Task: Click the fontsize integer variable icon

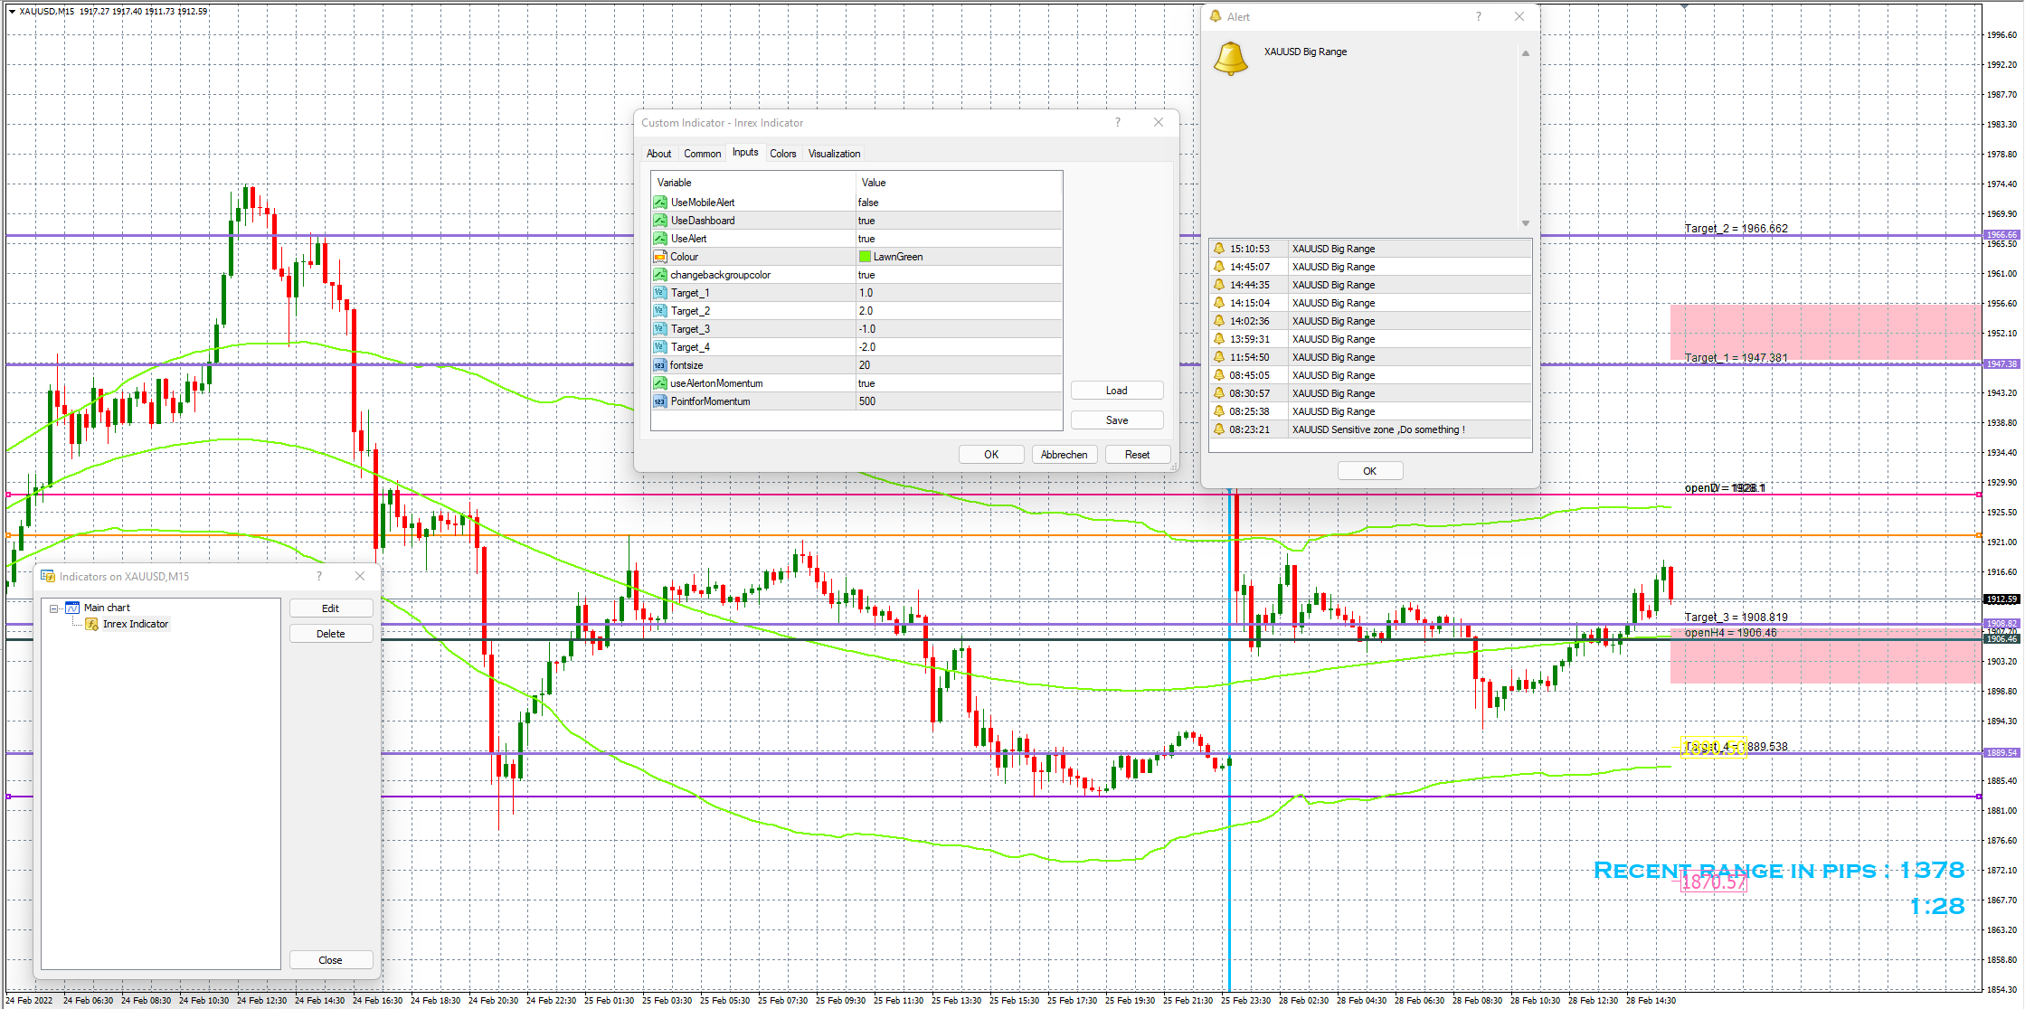Action: click(x=660, y=365)
